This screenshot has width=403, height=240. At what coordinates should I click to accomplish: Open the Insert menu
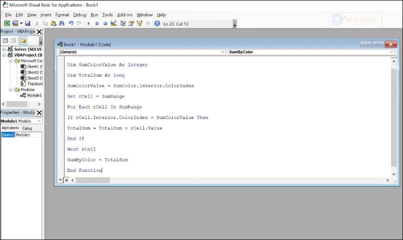[46, 15]
